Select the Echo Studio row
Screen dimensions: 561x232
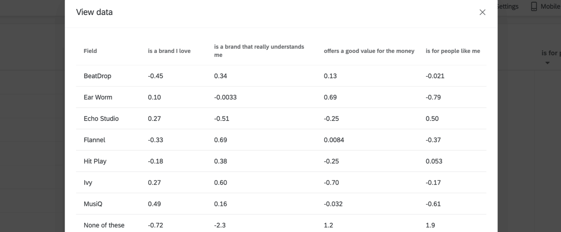pyautogui.click(x=101, y=118)
